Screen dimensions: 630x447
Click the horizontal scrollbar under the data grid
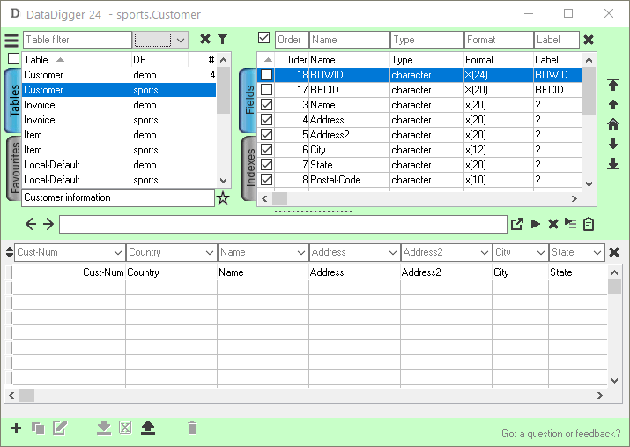pos(308,395)
